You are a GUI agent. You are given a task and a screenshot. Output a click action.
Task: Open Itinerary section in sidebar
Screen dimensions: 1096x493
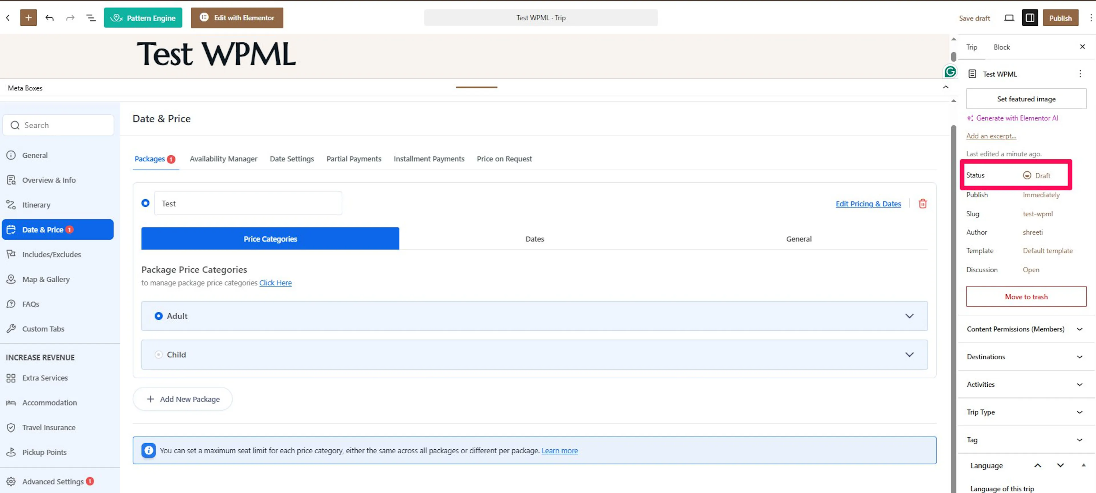[58, 205]
